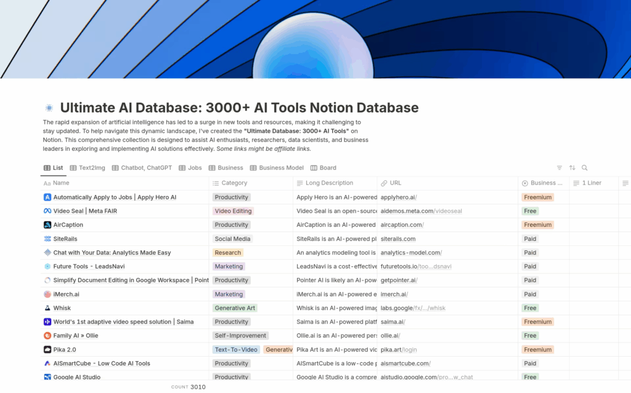This screenshot has width=631, height=393.
Task: Click the Apply Hero AI row icon
Action: (47, 197)
